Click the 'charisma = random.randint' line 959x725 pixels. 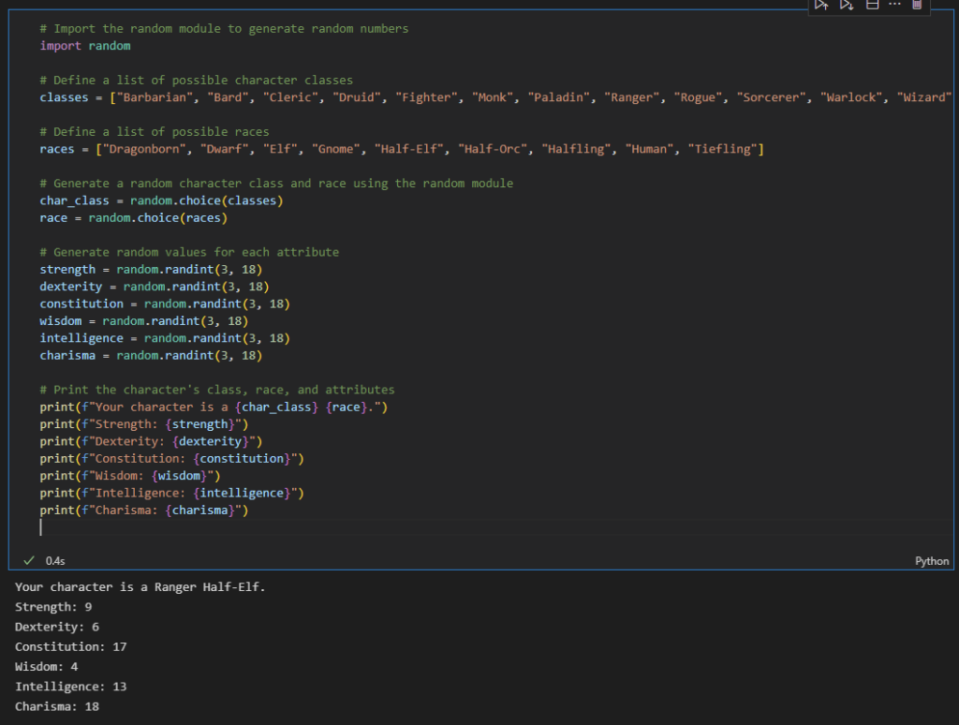tap(151, 355)
